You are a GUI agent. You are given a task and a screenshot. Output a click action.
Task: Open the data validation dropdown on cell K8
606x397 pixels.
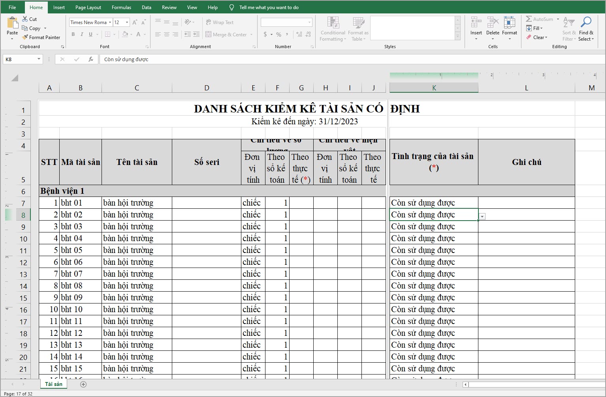click(x=482, y=217)
